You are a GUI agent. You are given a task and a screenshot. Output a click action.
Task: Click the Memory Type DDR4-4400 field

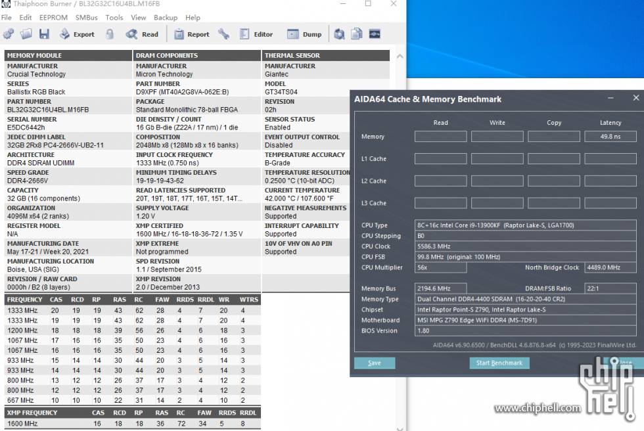[526, 299]
